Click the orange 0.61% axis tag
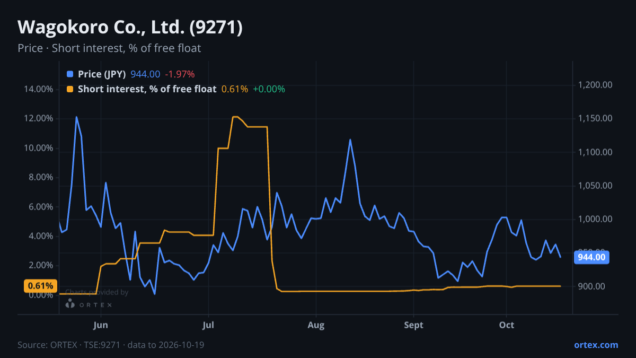 click(40, 286)
